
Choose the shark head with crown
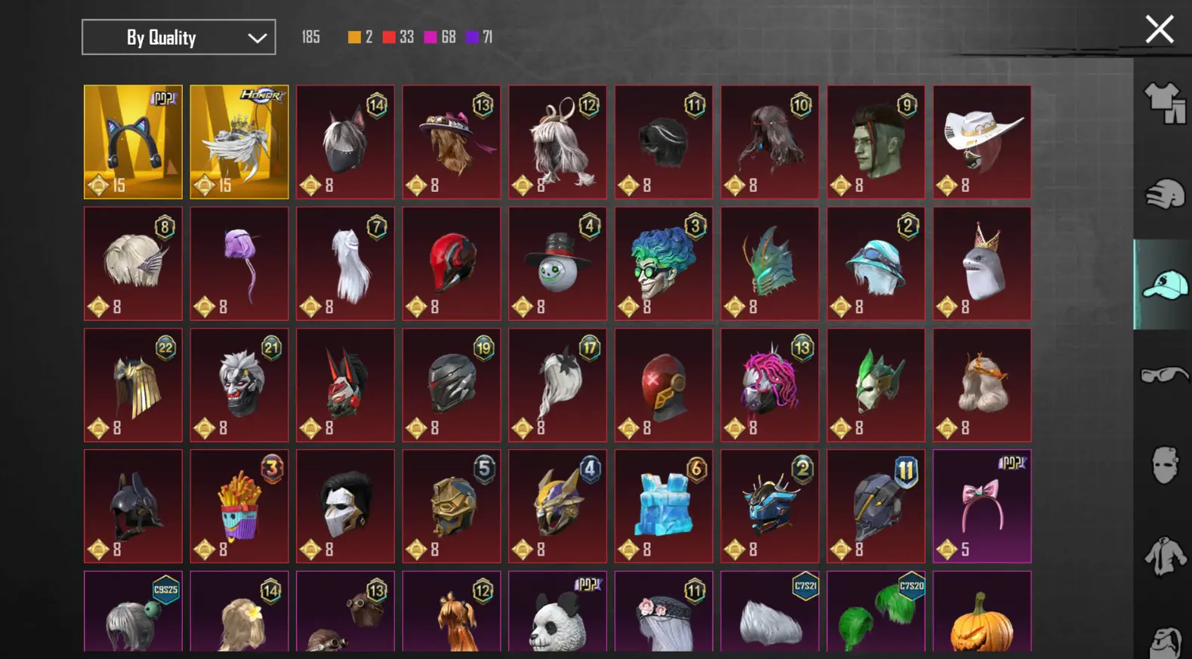[x=982, y=263]
